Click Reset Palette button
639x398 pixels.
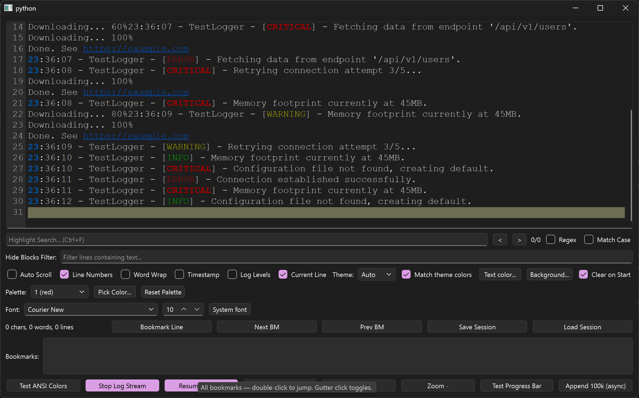pos(163,292)
